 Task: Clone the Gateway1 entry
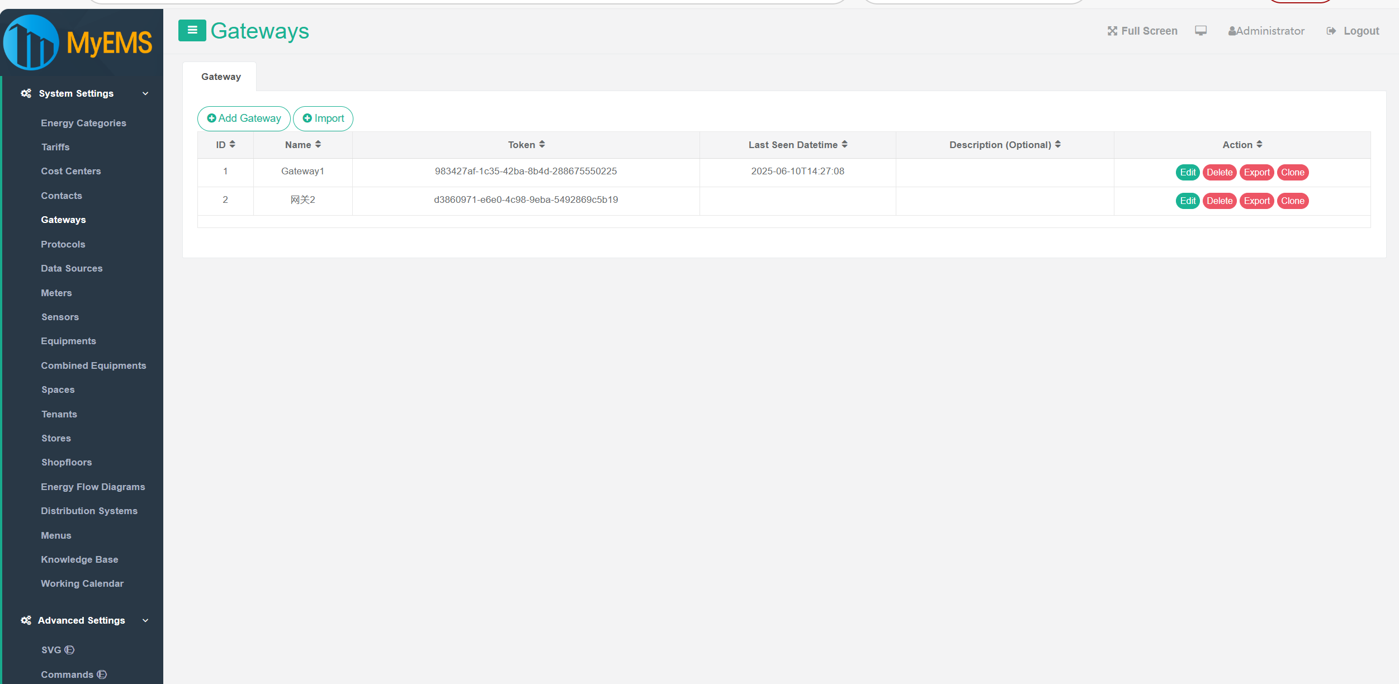[1292, 172]
